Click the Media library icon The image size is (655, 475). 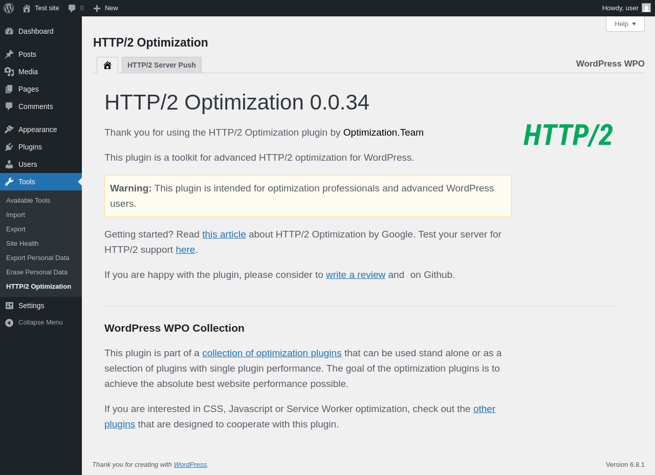[9, 72]
